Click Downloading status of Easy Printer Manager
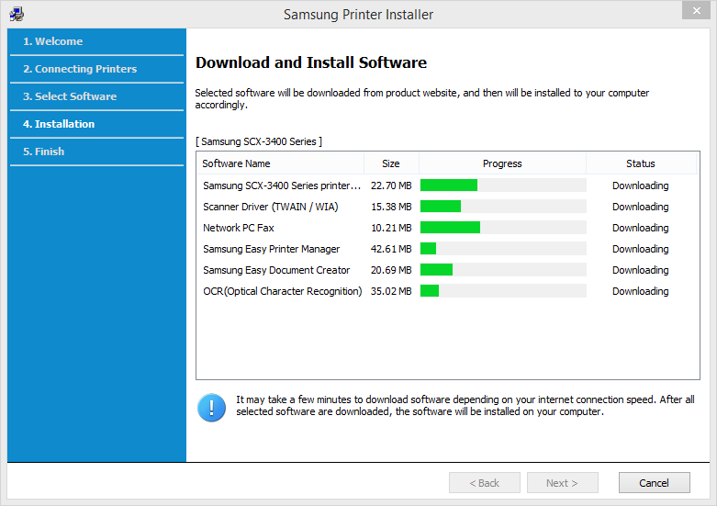Viewport: 717px width, 506px height. click(641, 249)
